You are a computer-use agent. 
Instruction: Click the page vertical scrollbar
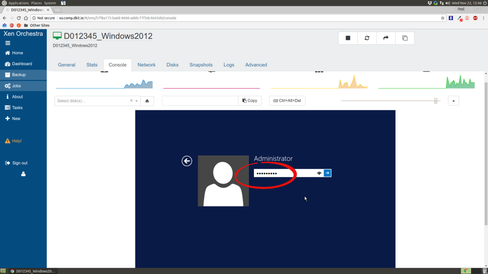(486, 154)
